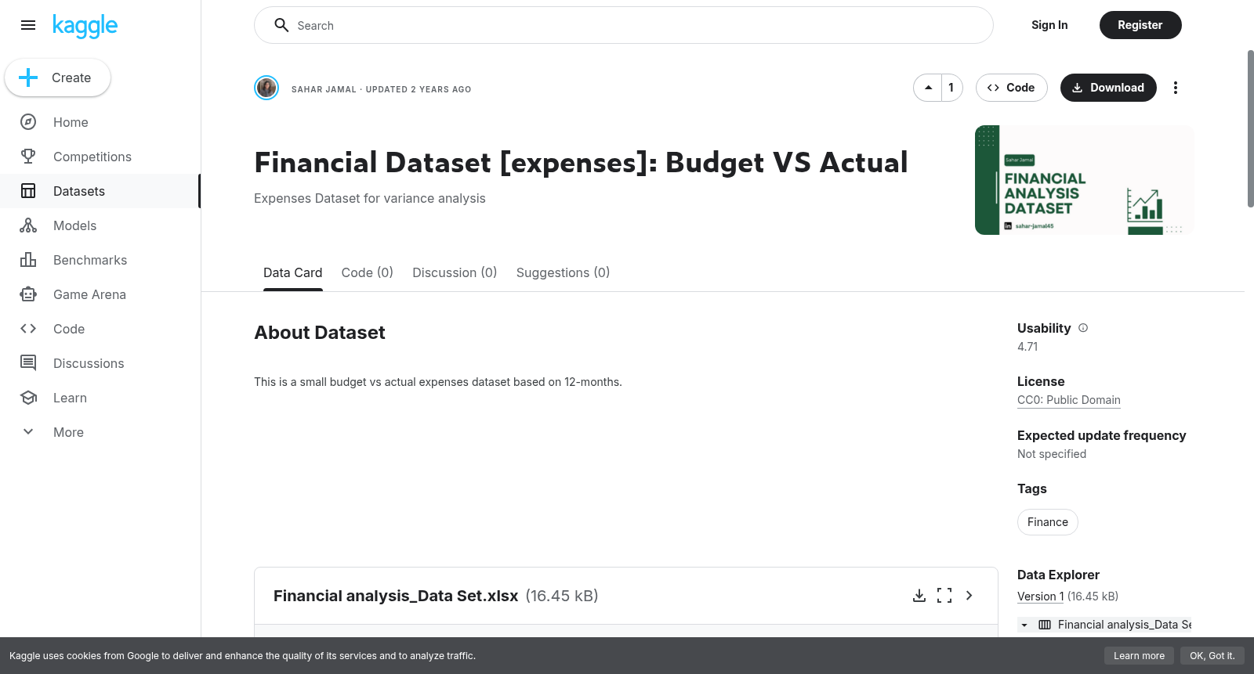Focus the Search input field
The height and width of the screenshot is (674, 1254).
624,25
